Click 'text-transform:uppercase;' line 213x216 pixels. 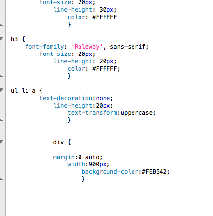pos(111,113)
